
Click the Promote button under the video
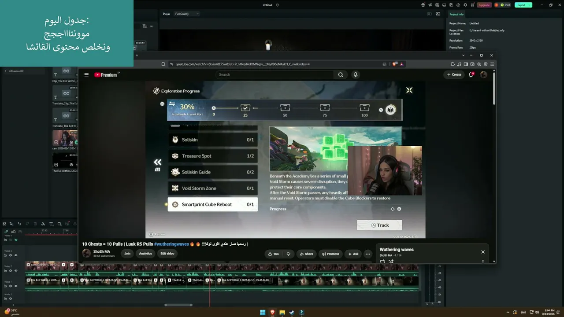coord(330,254)
